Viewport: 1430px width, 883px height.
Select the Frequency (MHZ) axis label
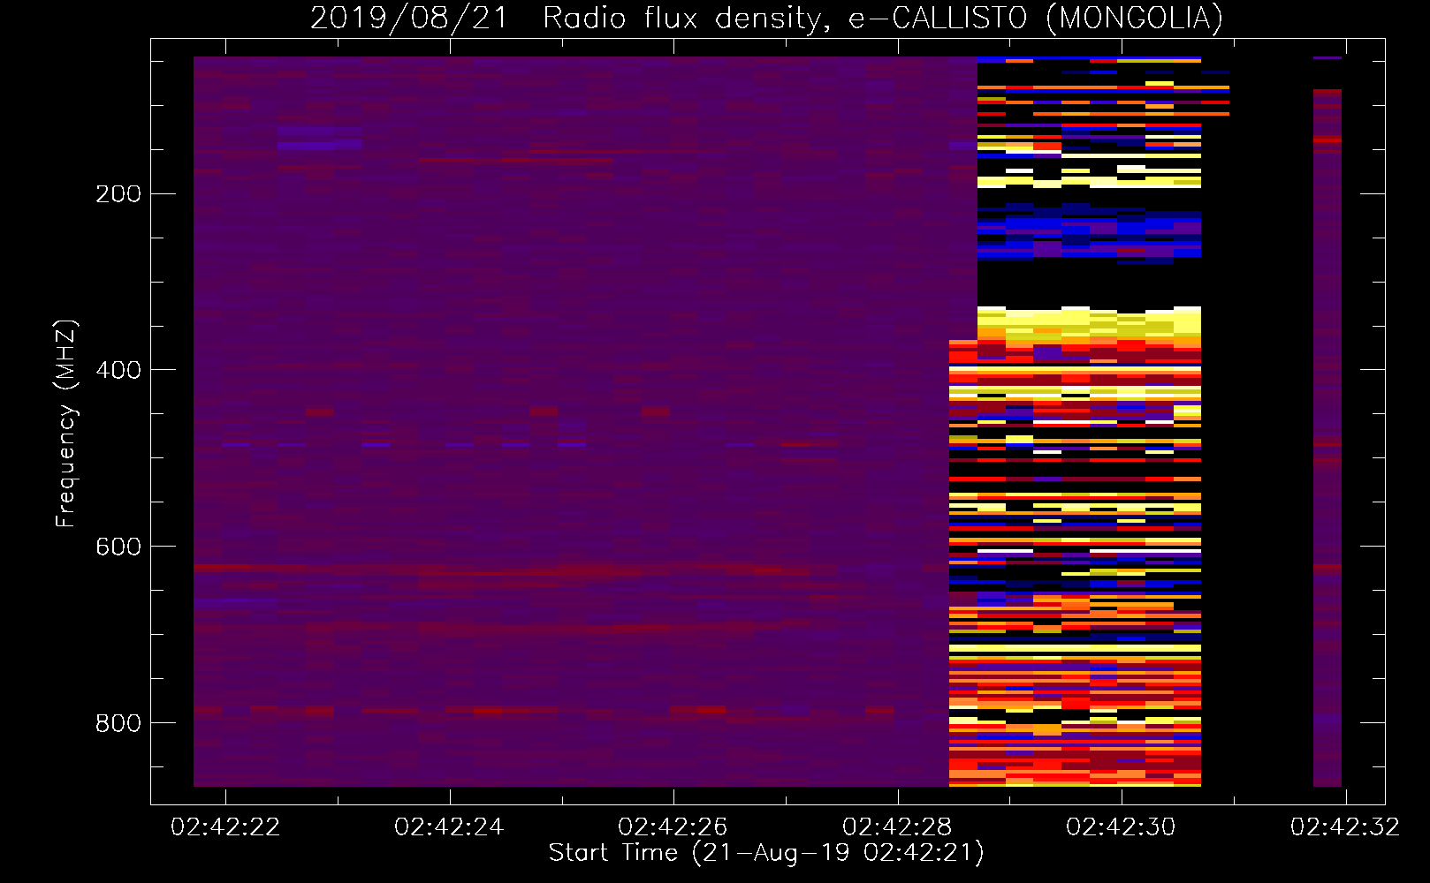(x=66, y=424)
